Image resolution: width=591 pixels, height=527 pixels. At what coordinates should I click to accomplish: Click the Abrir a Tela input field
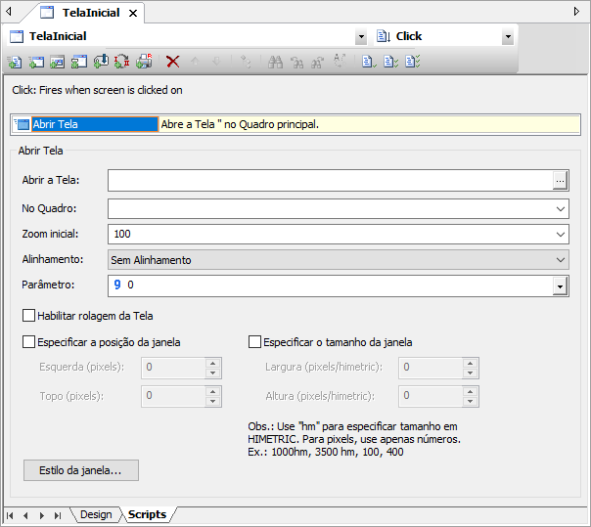[330, 180]
